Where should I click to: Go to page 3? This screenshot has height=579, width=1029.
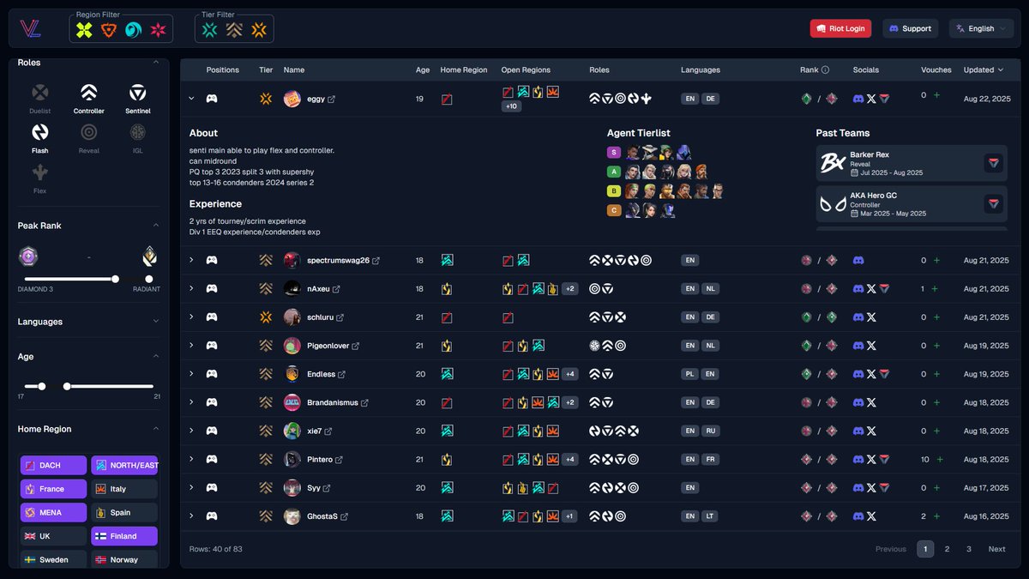tap(969, 549)
